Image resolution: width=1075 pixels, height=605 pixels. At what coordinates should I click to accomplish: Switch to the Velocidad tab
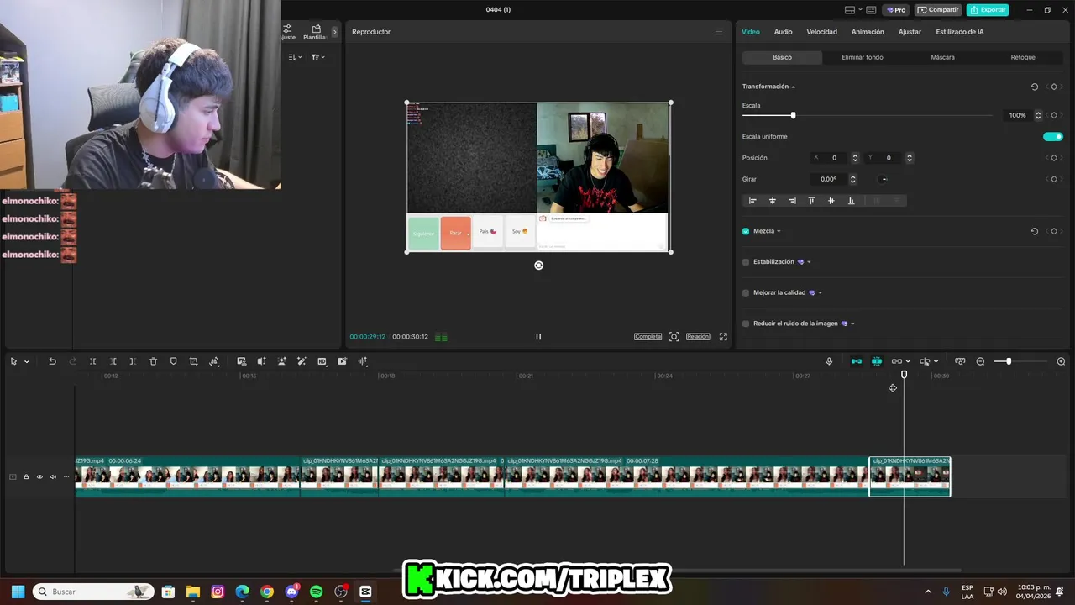click(821, 32)
